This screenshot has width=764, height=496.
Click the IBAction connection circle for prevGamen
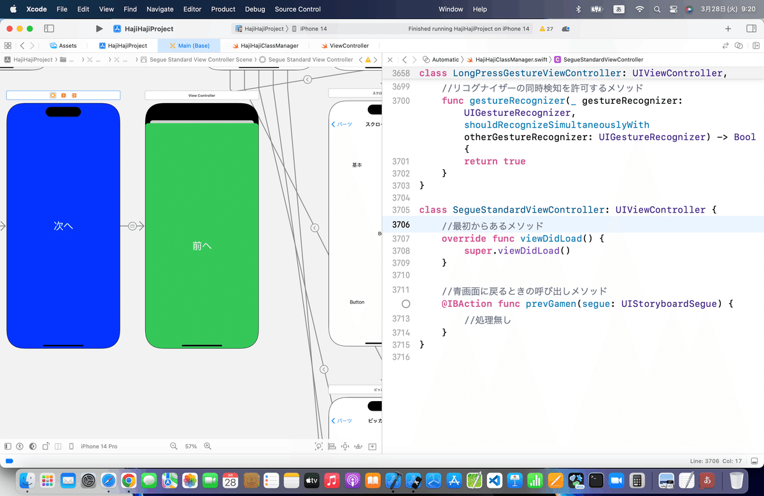pos(406,304)
